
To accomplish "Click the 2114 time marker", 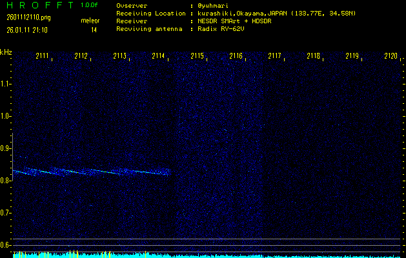I will pos(159,55).
